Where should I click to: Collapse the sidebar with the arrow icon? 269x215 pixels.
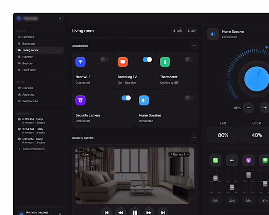pos(60,18)
